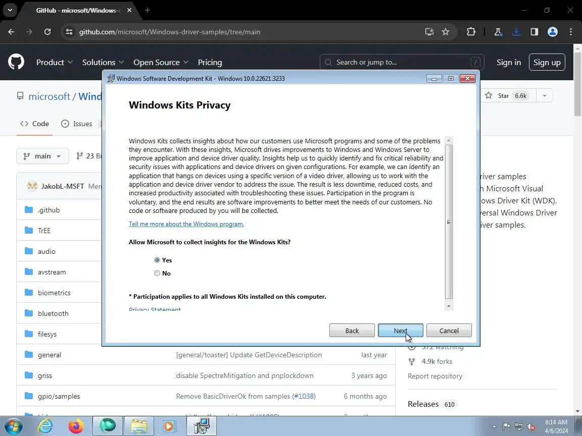The image size is (582, 436).
Task: Open the partially visible Privacy Statement link
Action: click(155, 309)
